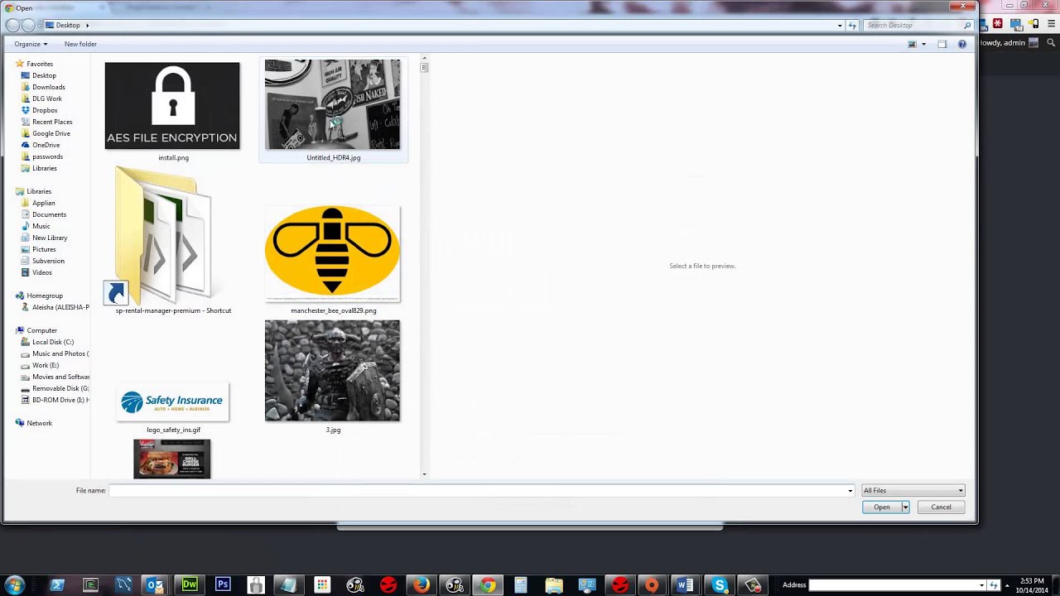Toggle the preview pane button
Image resolution: width=1060 pixels, height=596 pixels.
(x=942, y=44)
